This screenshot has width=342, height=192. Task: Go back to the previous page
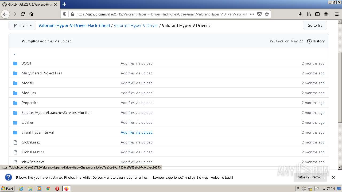(5, 14)
